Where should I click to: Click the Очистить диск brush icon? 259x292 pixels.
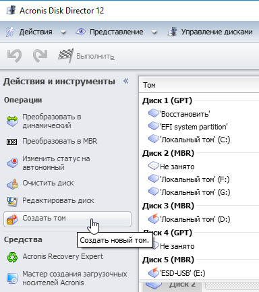(x=12, y=183)
